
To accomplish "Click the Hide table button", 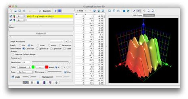I will [x=80, y=11].
